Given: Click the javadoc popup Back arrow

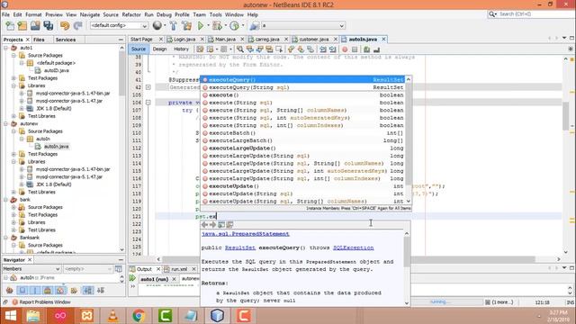Looking at the screenshot, I should (205, 224).
